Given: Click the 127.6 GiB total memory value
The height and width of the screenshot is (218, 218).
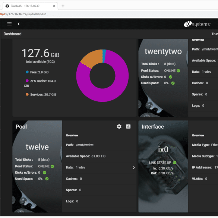Looking at the screenshot, I should 41,53.
